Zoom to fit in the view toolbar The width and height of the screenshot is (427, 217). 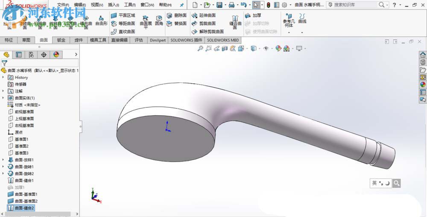coord(200,48)
